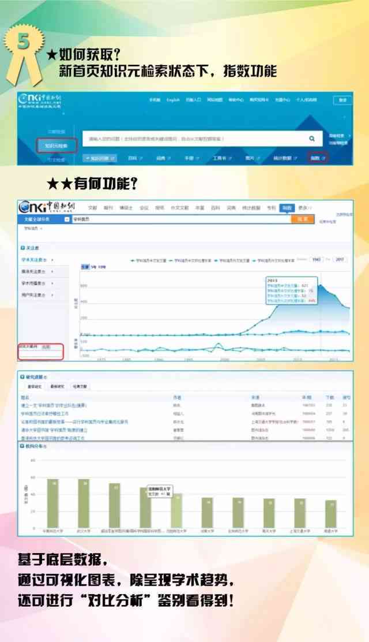Switch to the highlighted 指数 tab on the index page
Screen dimensions: 369x642
coord(287,208)
